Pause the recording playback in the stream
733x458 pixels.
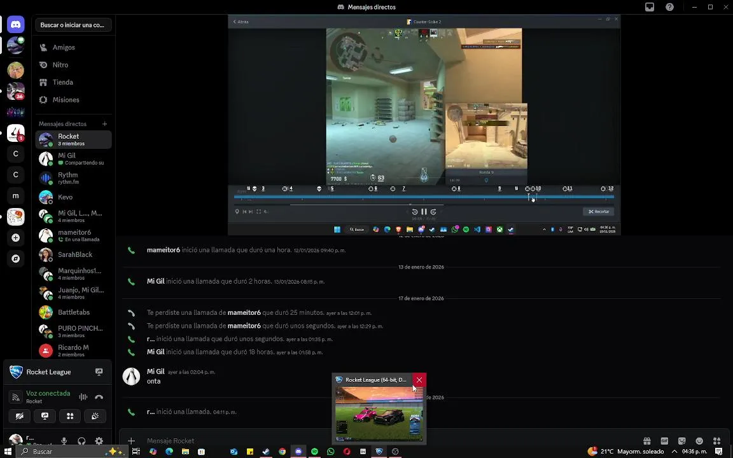[x=424, y=212]
